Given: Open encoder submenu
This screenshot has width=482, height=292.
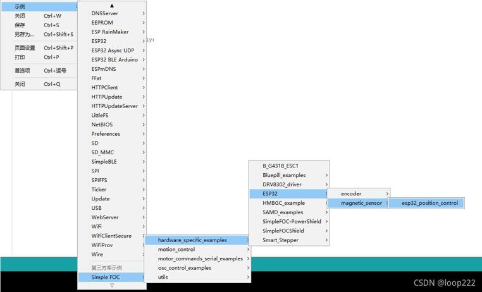Looking at the screenshot, I should pos(359,194).
